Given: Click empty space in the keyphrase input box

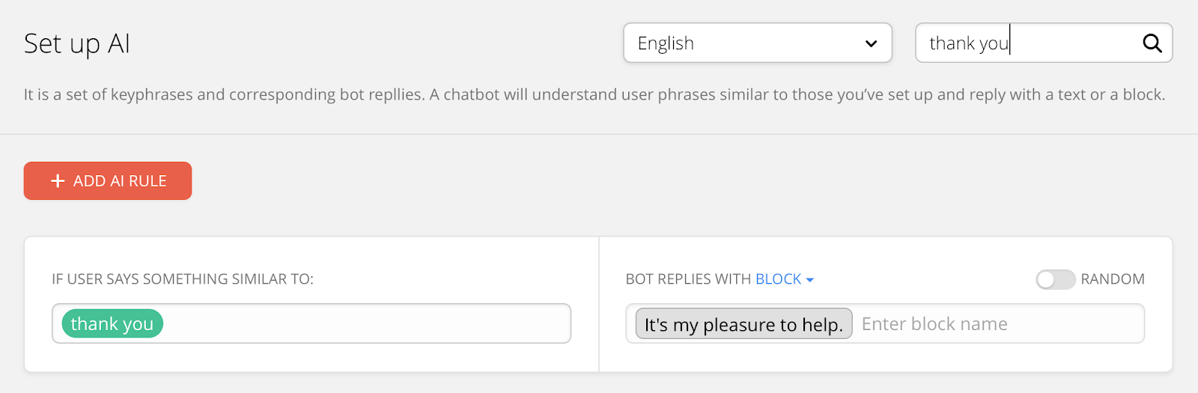Looking at the screenshot, I should click(x=367, y=323).
